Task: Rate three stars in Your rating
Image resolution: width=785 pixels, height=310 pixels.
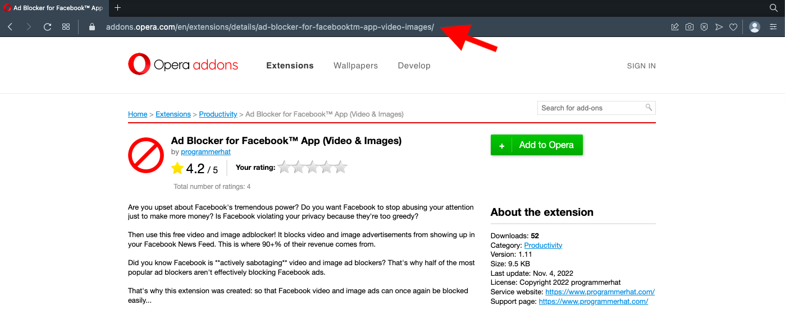Action: [313, 167]
